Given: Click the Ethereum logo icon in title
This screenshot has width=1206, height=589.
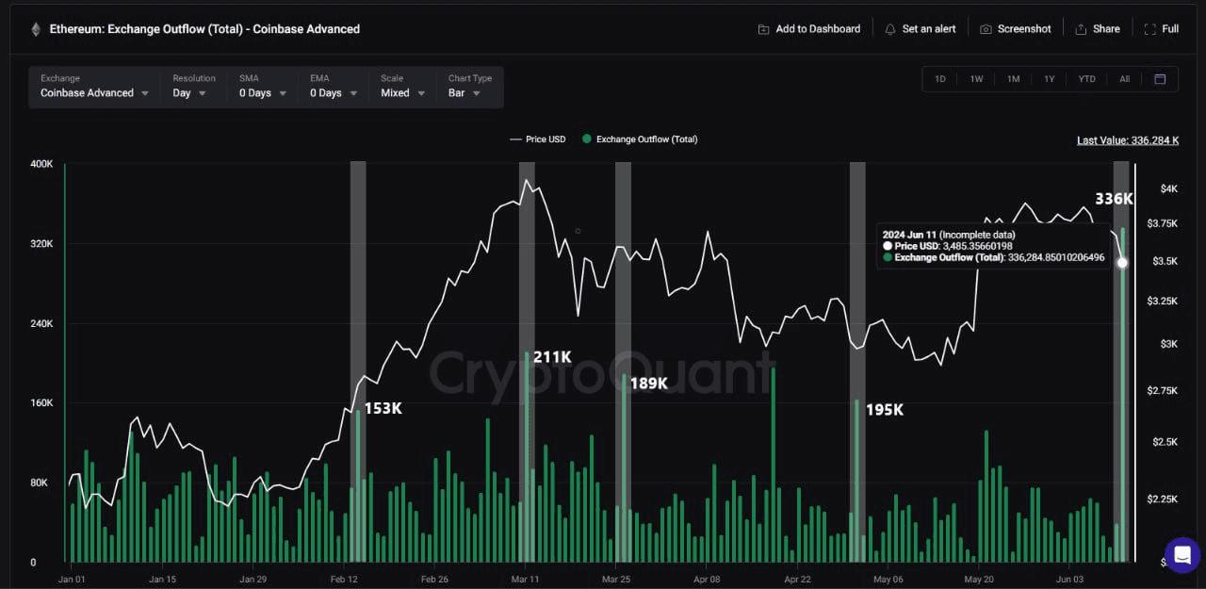Looking at the screenshot, I should coord(37,29).
